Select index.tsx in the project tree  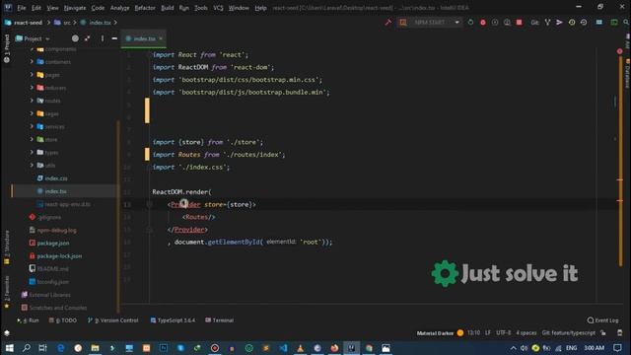(55, 191)
